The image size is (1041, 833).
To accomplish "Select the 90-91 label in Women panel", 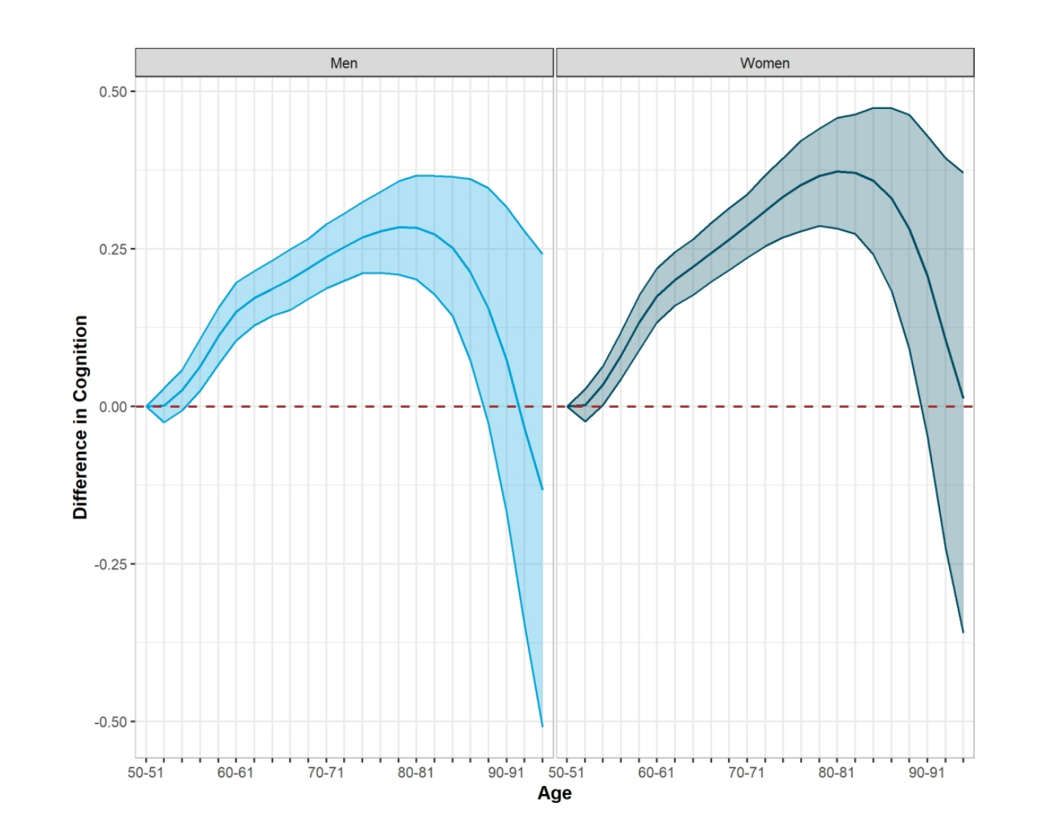I will click(x=927, y=773).
